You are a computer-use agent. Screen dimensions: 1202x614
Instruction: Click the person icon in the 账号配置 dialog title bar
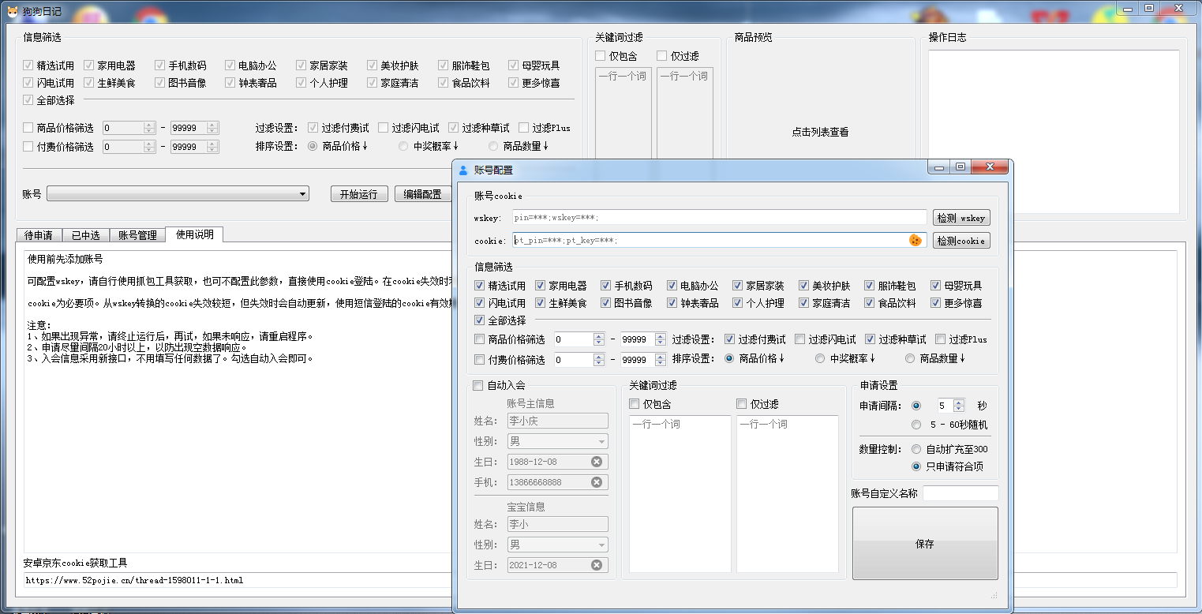click(x=464, y=167)
